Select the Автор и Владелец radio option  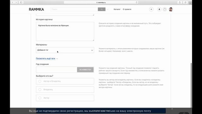65,81
